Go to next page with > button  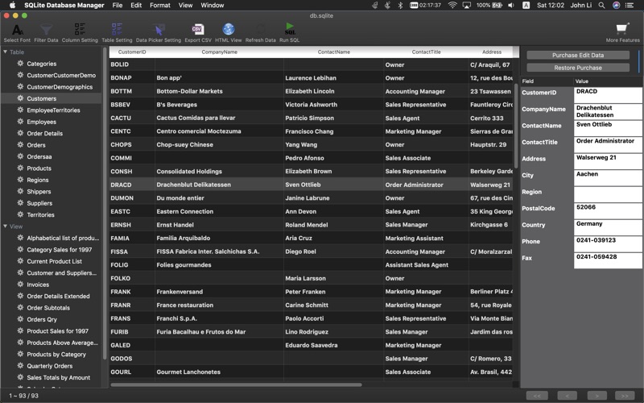click(597, 396)
